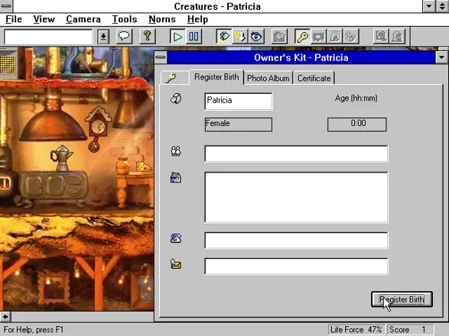Click the telephone number input field

[296, 241]
